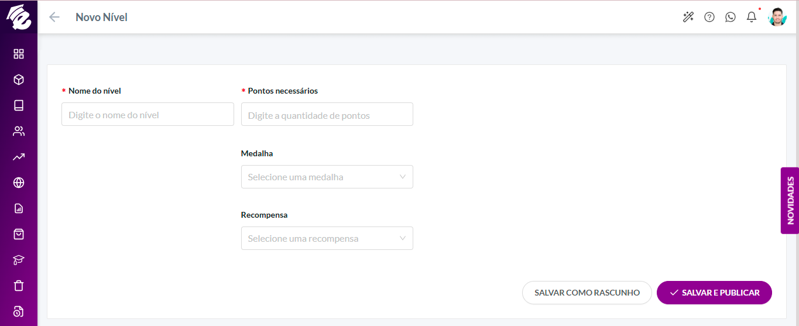
Task: Open the trash bin icon in sidebar
Action: [x=19, y=286]
